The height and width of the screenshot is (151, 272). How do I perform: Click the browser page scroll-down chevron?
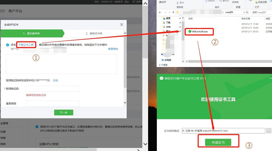pos(145,144)
